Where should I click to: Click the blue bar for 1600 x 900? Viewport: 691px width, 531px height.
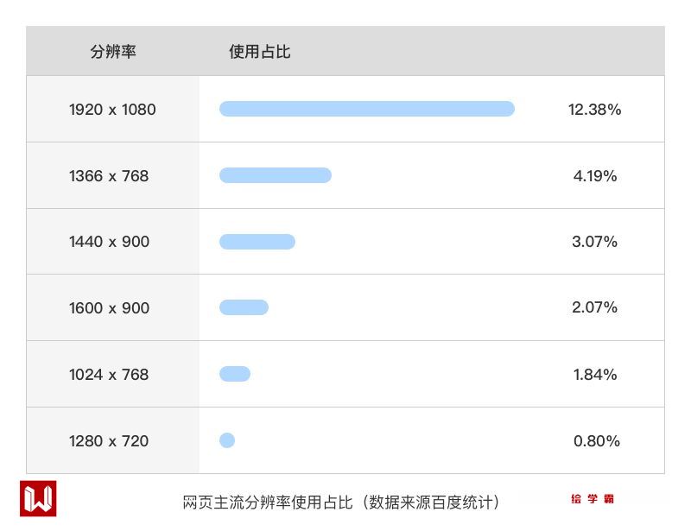click(x=244, y=307)
